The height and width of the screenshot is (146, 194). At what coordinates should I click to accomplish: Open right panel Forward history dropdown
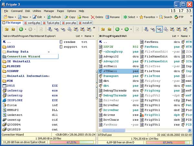pos(131,29)
